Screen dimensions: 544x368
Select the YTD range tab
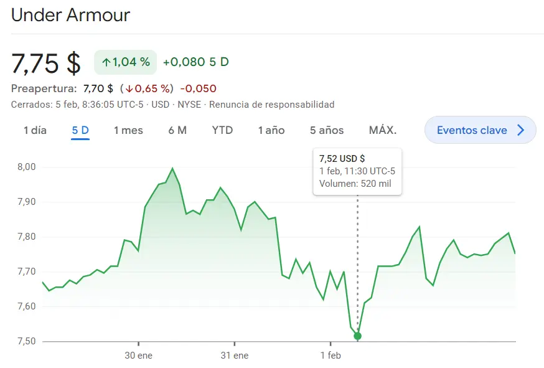(222, 130)
